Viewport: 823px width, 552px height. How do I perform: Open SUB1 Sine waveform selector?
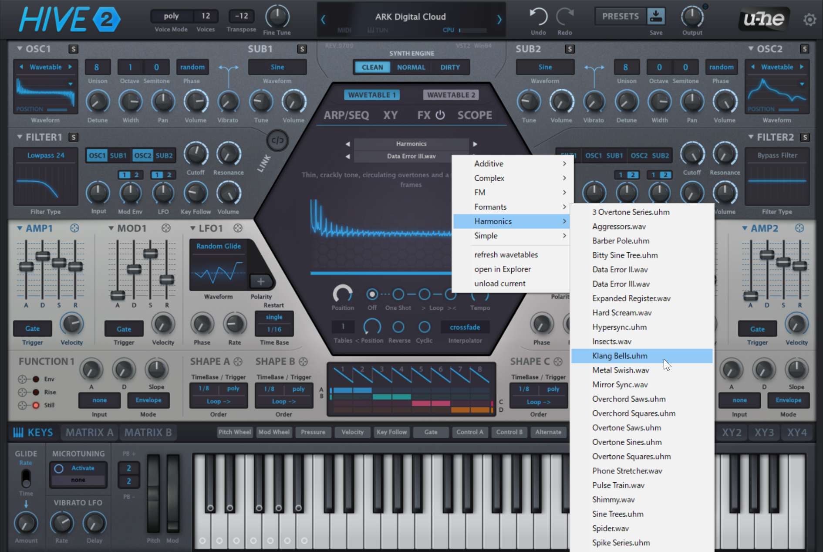[277, 67]
